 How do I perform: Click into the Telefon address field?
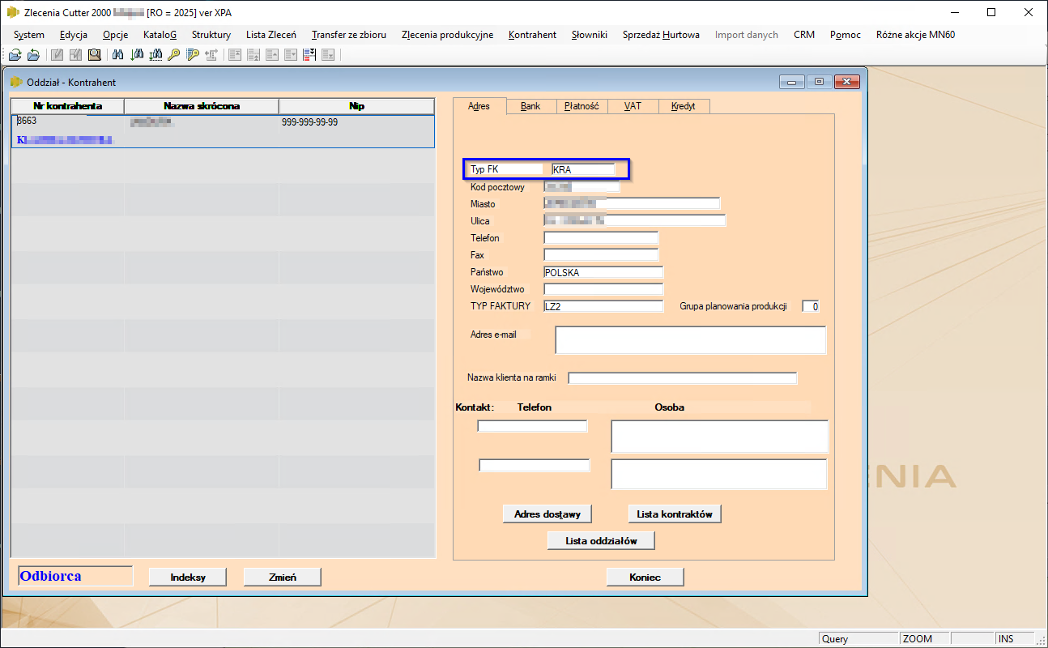coord(601,238)
